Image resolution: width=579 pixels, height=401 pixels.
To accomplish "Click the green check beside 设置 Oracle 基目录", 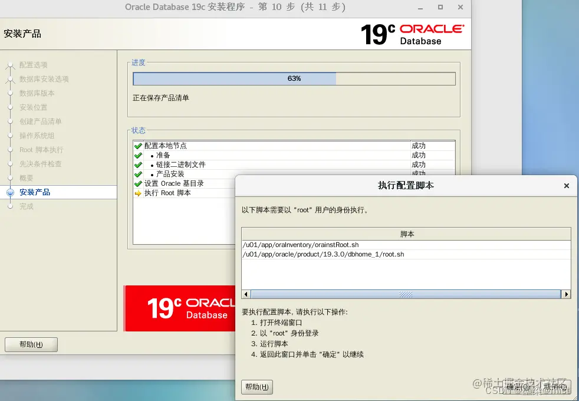I will (x=138, y=183).
